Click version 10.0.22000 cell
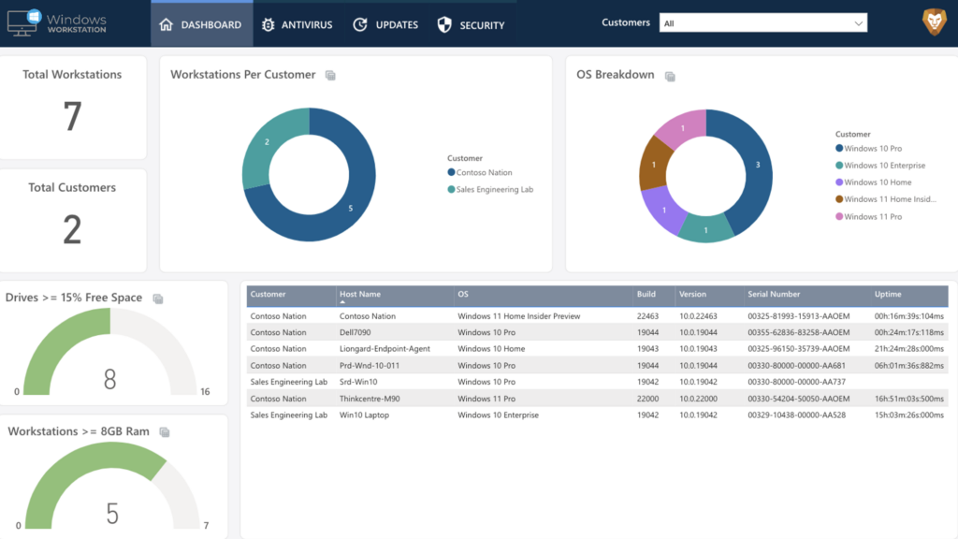The image size is (958, 539). (698, 399)
